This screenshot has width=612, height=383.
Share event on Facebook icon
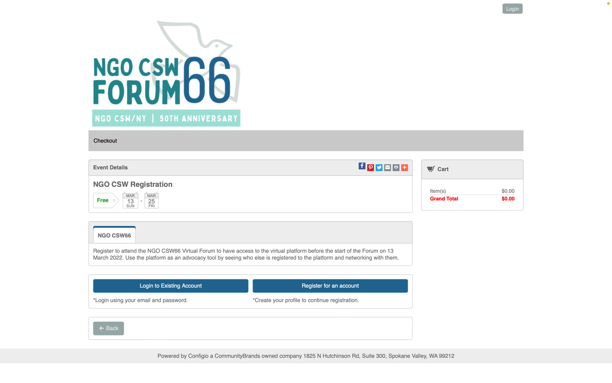click(362, 166)
